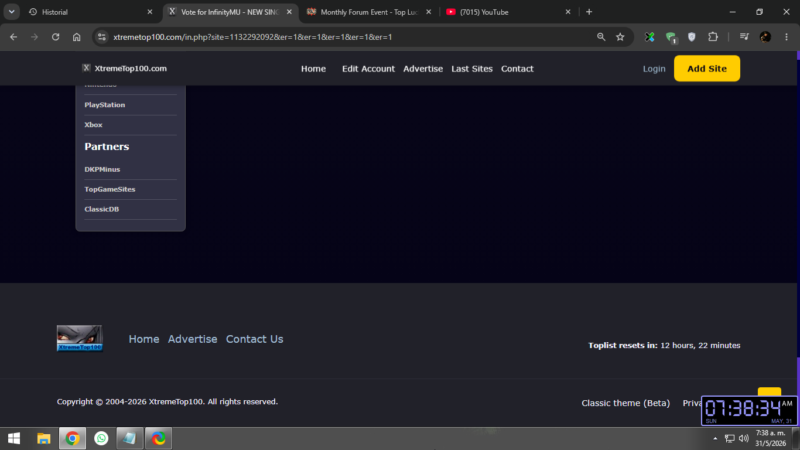Reload the page with the refresh icon
Viewport: 800px width, 450px height.
pyautogui.click(x=56, y=37)
